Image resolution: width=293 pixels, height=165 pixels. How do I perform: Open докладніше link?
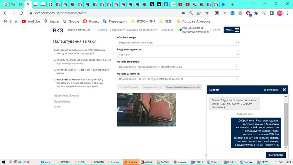(87, 53)
